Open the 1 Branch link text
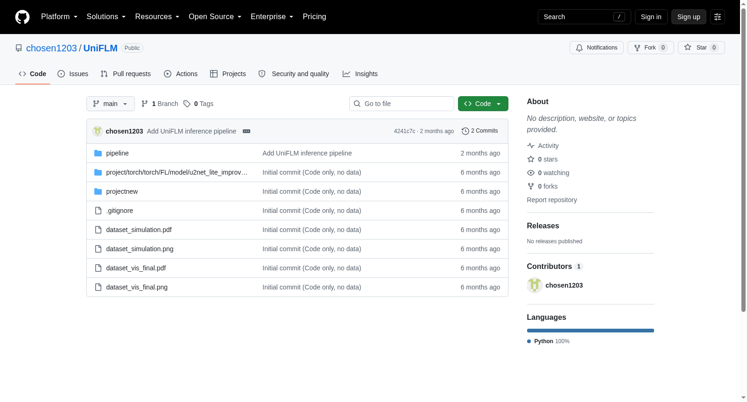This screenshot has width=747, height=402. click(165, 104)
